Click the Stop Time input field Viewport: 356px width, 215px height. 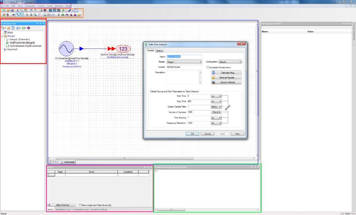pyautogui.click(x=199, y=101)
